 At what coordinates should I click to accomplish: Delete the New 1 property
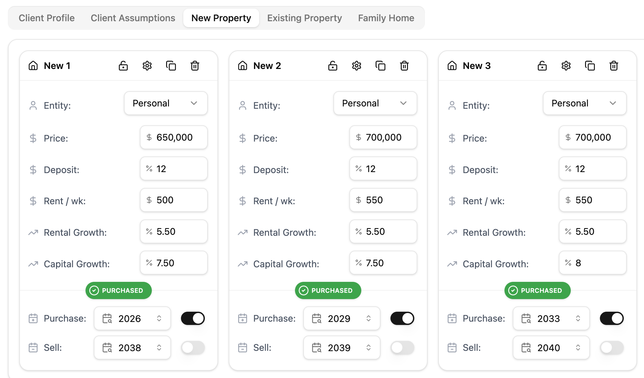pyautogui.click(x=195, y=66)
